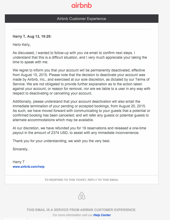Click the 'Hello Kelly,' greeting line
The width and height of the screenshot is (170, 220).
pos(22,45)
